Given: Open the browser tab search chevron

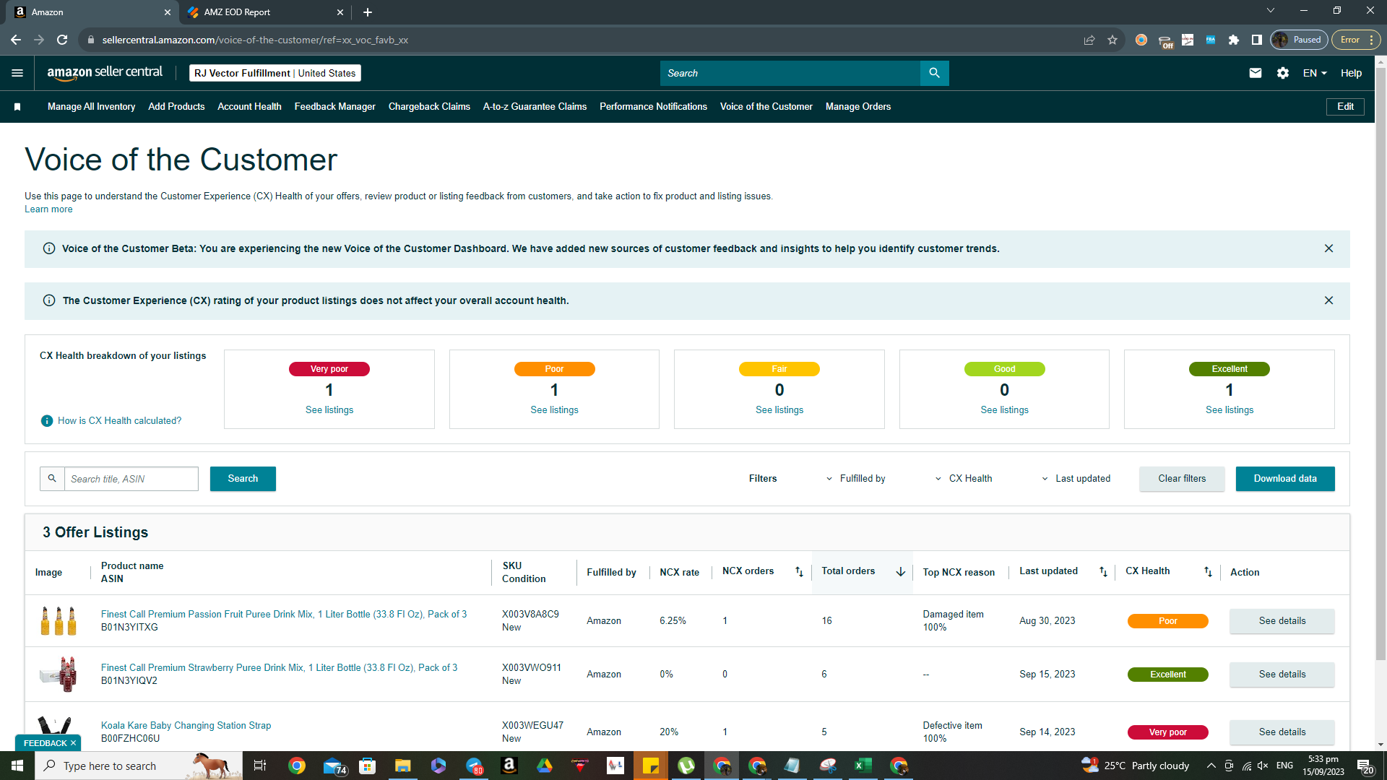Looking at the screenshot, I should point(1271,11).
